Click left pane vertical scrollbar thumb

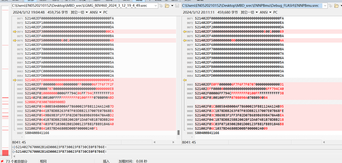[x=178, y=133]
